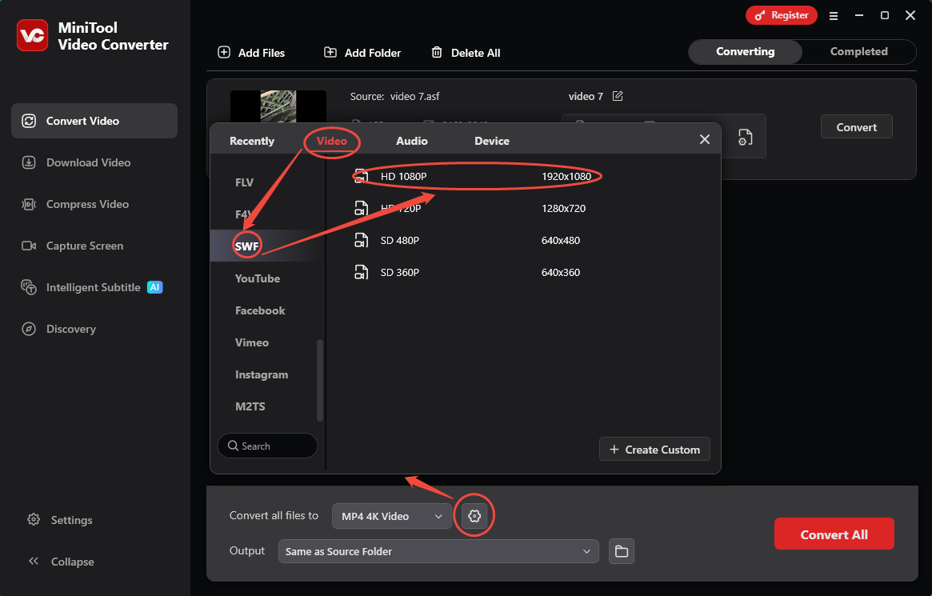
Task: Open the Capture Screen feature
Action: click(82, 246)
